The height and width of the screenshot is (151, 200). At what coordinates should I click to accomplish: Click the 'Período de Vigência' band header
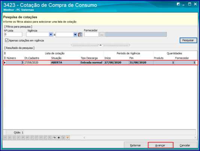coord(128,53)
